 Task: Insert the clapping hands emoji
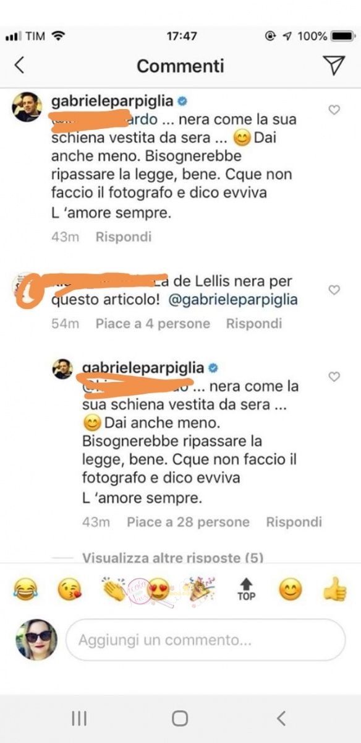(x=114, y=590)
